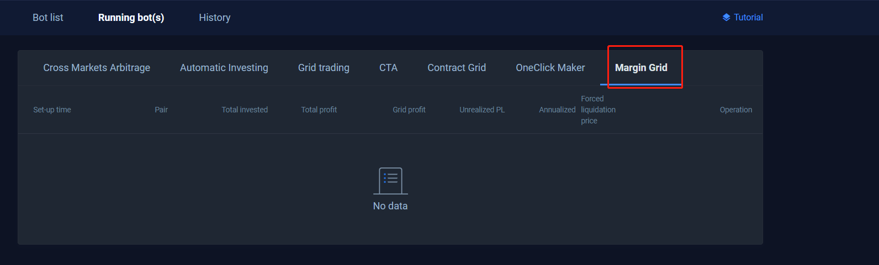Open the Grid trading tab
The image size is (879, 265).
(324, 68)
